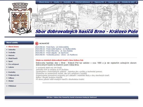Screen dimensions: 143x107
Task: Open Hlavní strana in top navigation bar
Action: 44,2
